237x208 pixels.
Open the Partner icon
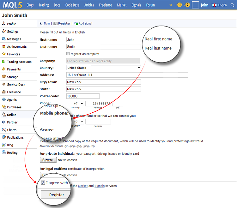click(4, 122)
